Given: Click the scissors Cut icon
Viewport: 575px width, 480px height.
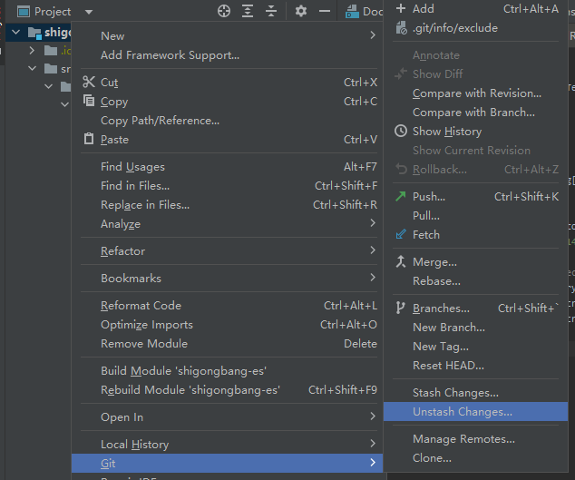Looking at the screenshot, I should pyautogui.click(x=89, y=82).
